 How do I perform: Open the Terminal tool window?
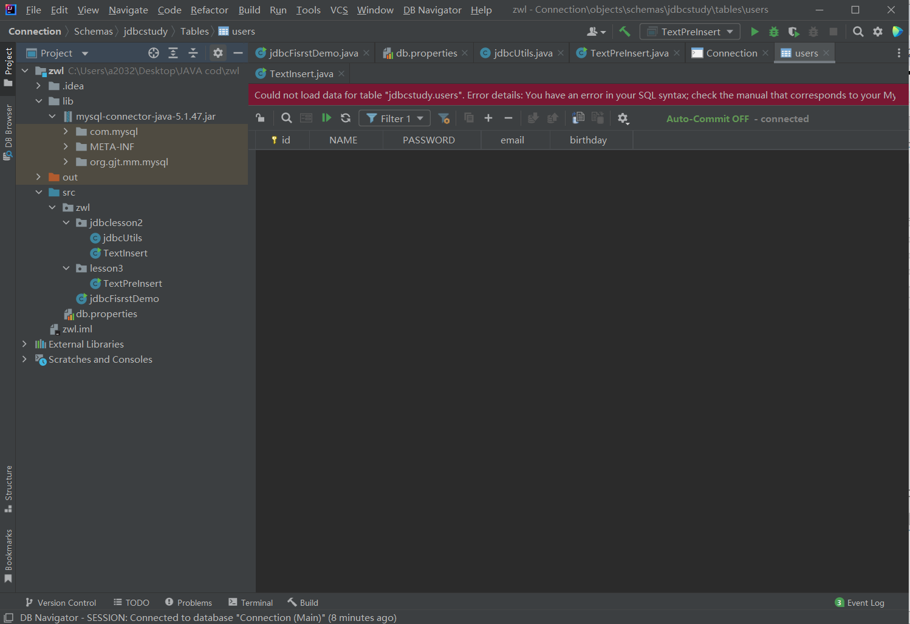250,602
